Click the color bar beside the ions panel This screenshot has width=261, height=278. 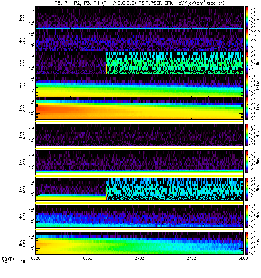tap(247, 243)
